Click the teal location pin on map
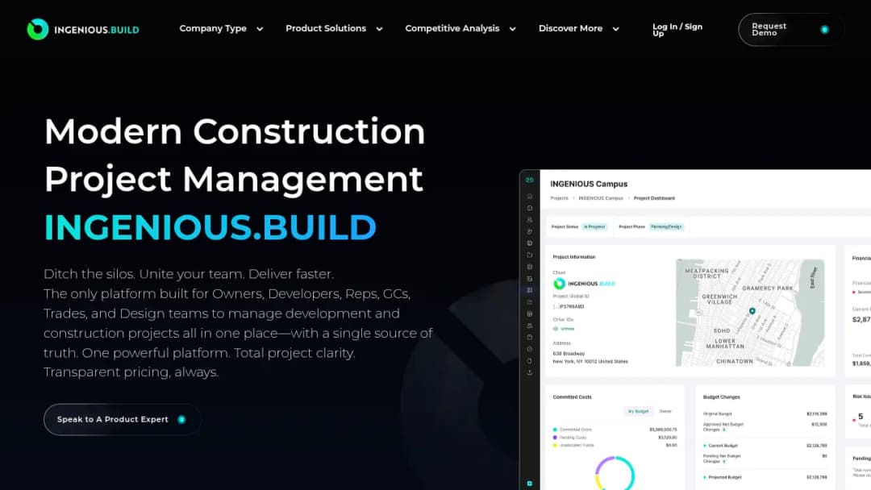Viewport: 871px width, 490px height. (x=752, y=311)
